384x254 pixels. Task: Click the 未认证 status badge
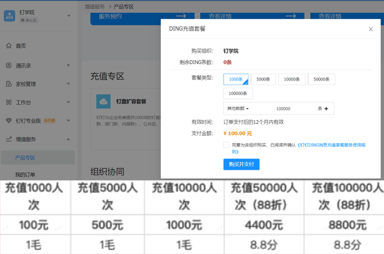click(29, 20)
